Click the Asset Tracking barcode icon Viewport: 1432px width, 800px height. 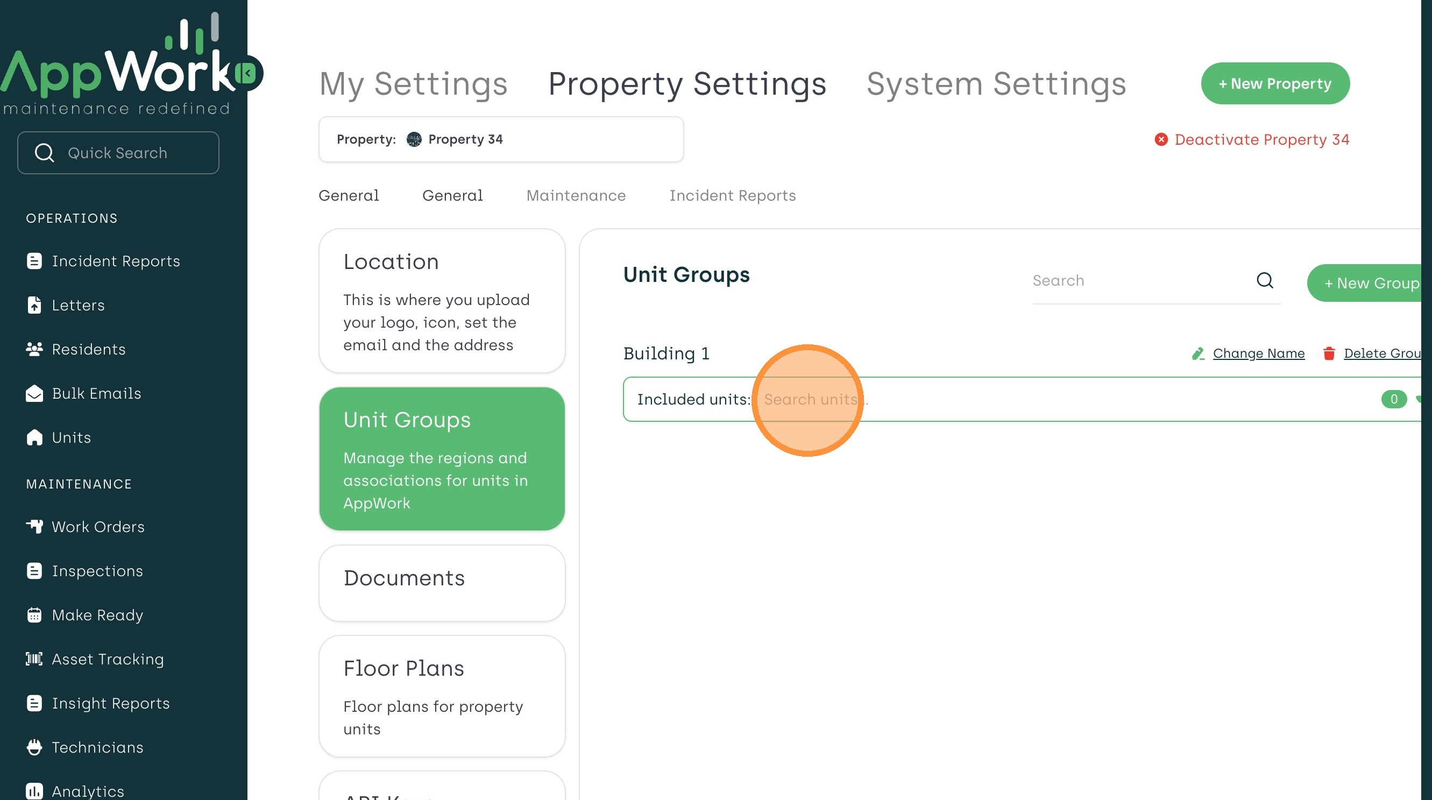point(34,659)
